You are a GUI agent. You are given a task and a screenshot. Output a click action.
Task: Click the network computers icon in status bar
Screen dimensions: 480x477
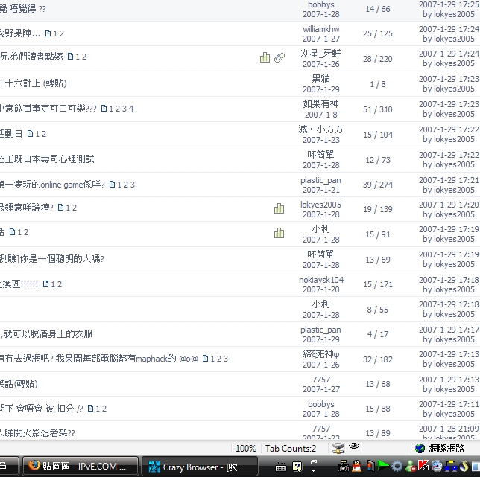338,448
